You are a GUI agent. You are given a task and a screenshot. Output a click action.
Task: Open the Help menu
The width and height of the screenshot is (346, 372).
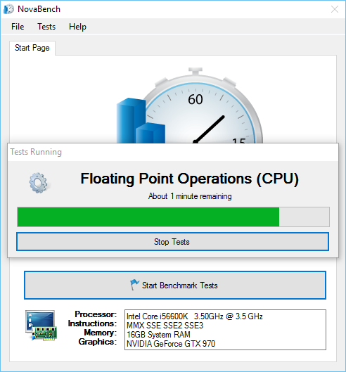tap(77, 27)
